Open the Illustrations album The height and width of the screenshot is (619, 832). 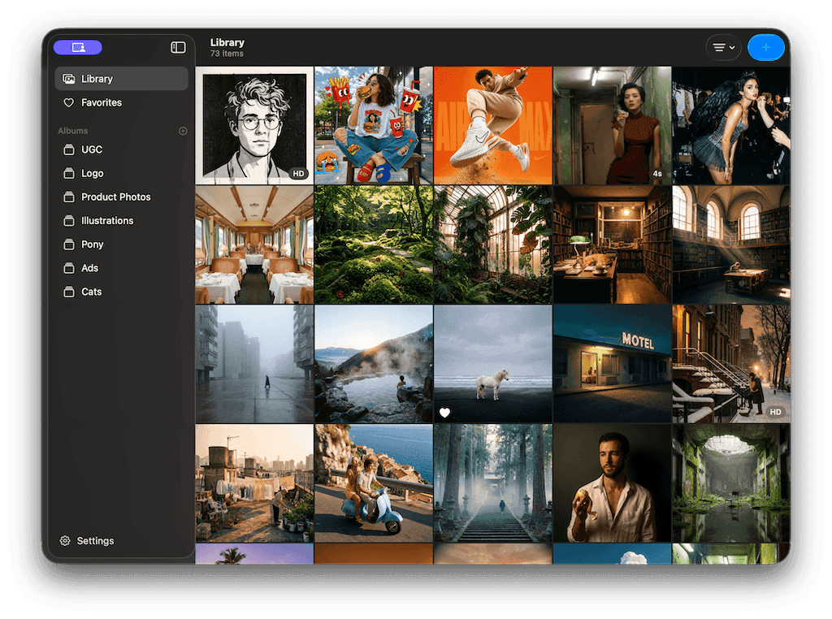pyautogui.click(x=122, y=221)
